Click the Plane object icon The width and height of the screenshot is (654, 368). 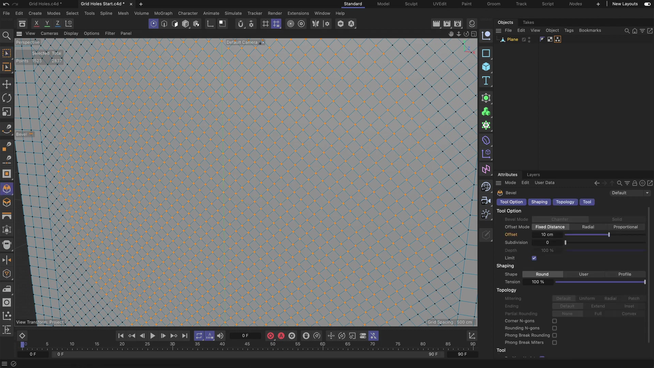coord(503,39)
